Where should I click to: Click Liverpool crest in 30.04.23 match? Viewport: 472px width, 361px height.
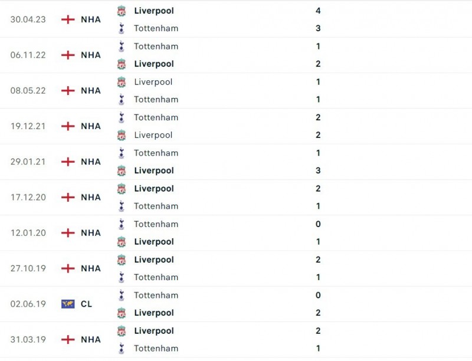pyautogui.click(x=121, y=11)
